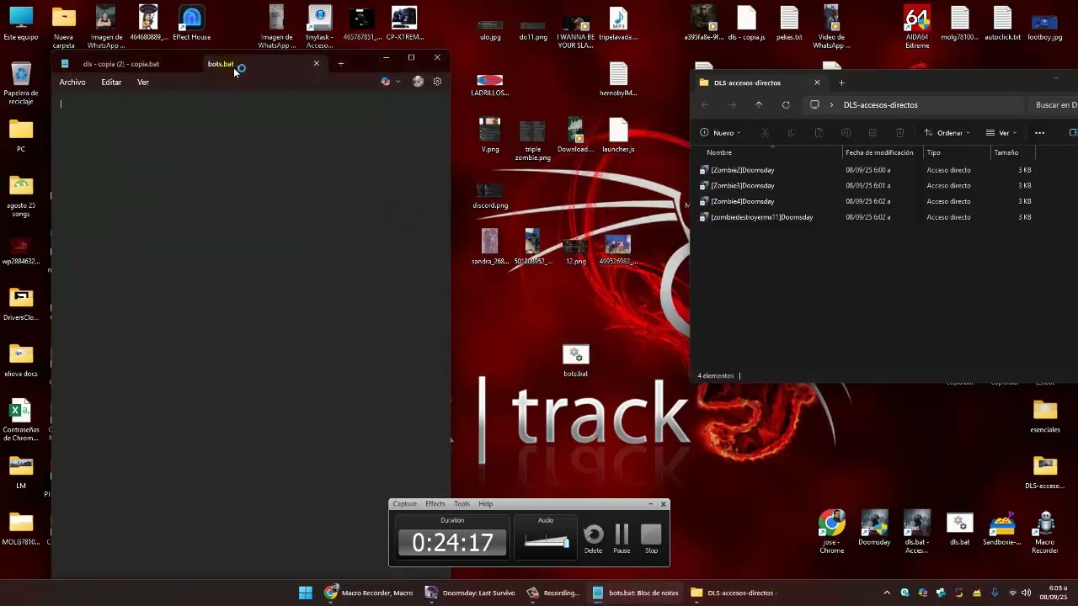The image size is (1078, 606).
Task: Sort by the Tipo column header
Action: [933, 152]
